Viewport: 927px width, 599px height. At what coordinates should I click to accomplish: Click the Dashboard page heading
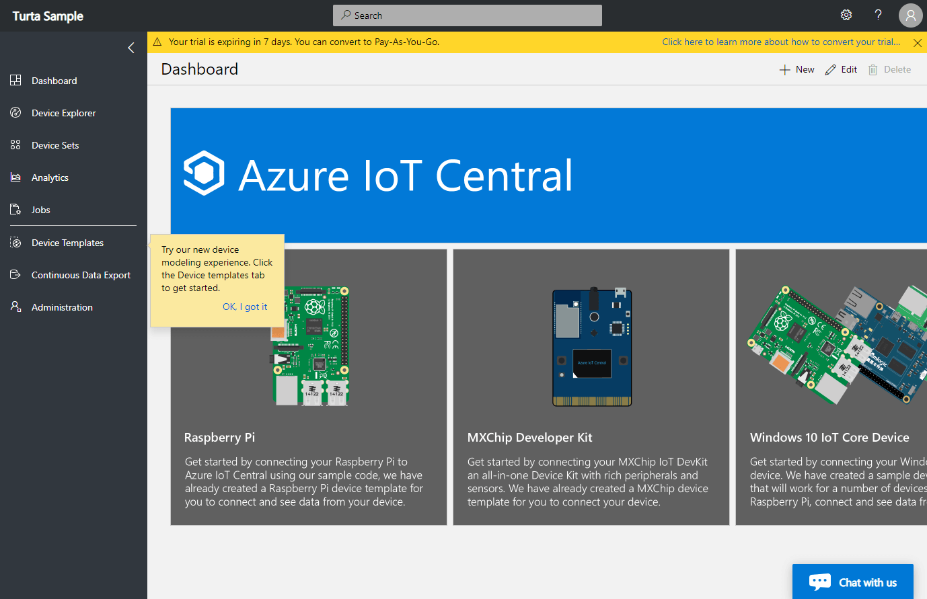click(x=200, y=69)
